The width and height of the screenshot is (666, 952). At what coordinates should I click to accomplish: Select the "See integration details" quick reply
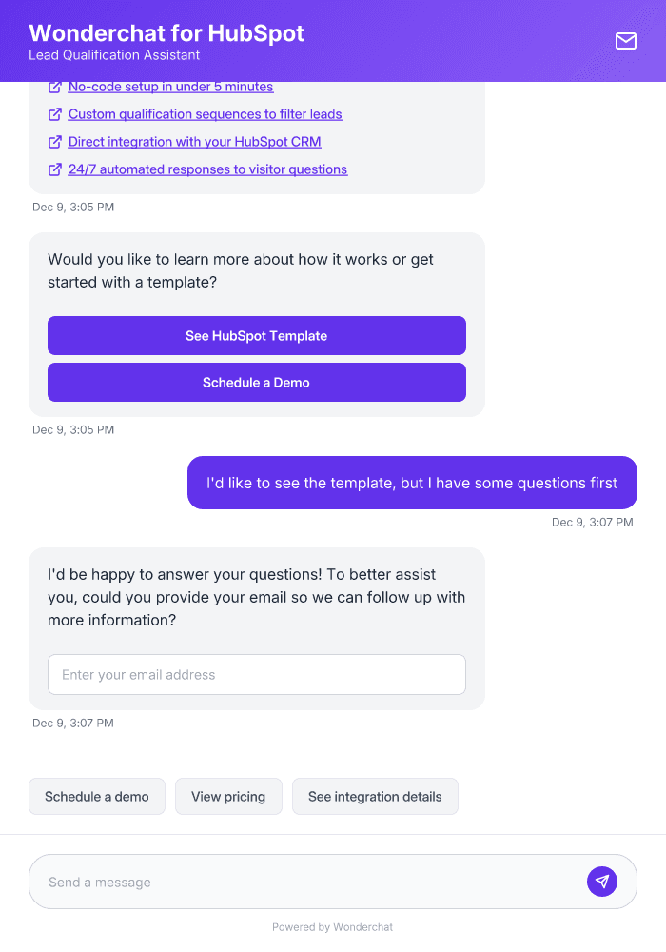(x=375, y=796)
